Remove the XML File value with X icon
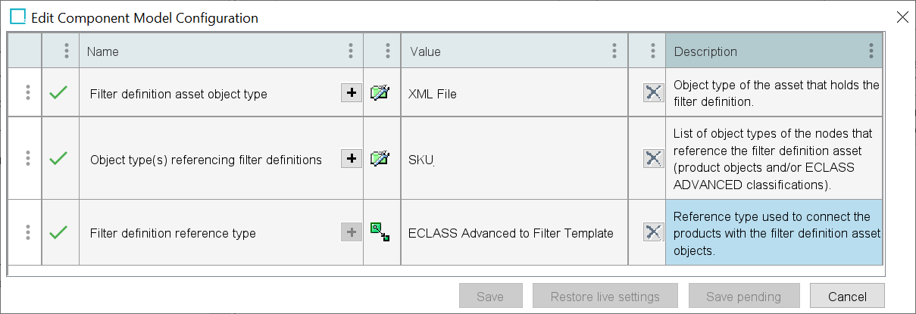The image size is (916, 314). click(x=653, y=93)
